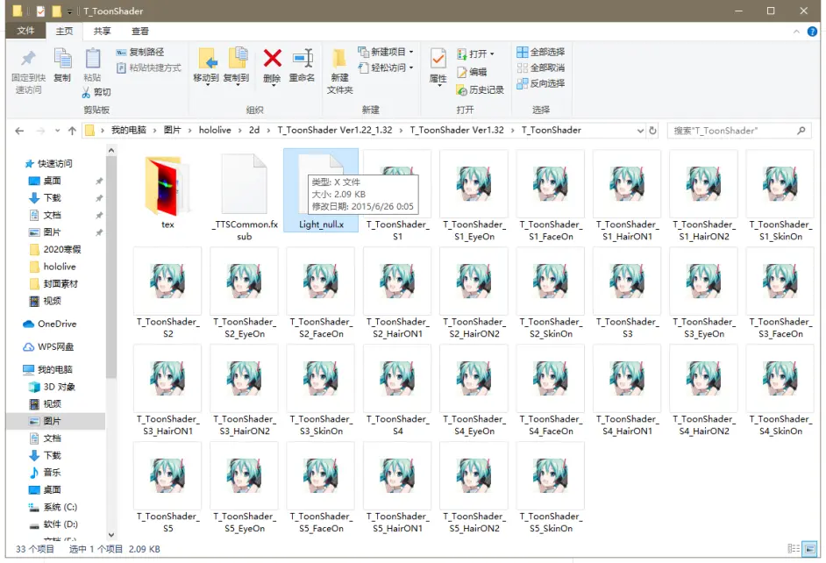Create a new folder with 新建文件夹

339,71
